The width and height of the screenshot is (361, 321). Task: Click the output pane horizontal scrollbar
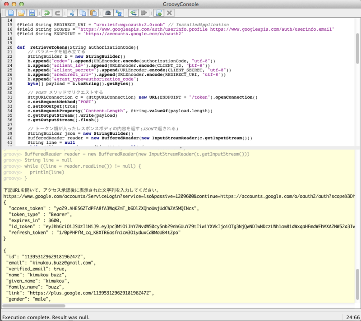click(x=34, y=306)
